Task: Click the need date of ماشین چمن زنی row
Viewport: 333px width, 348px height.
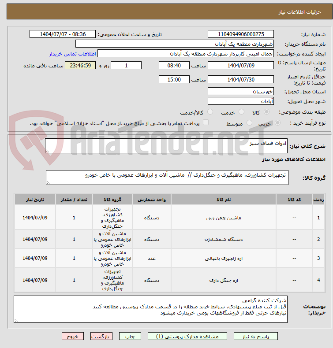Action: pyautogui.click(x=35, y=218)
